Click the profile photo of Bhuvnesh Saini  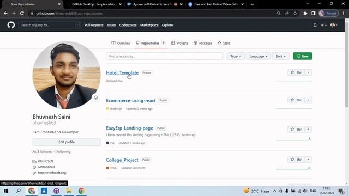(67, 75)
